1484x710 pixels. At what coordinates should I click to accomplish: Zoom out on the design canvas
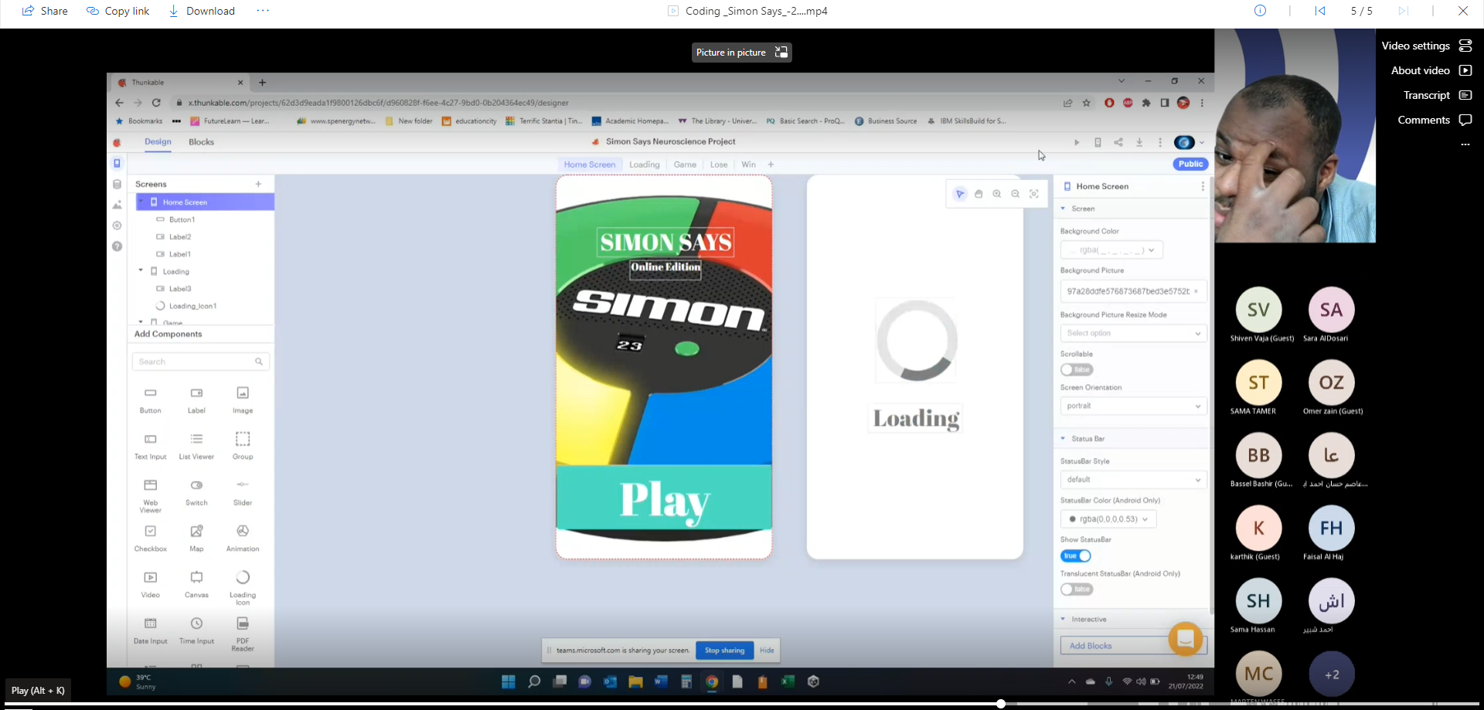[x=1016, y=194]
